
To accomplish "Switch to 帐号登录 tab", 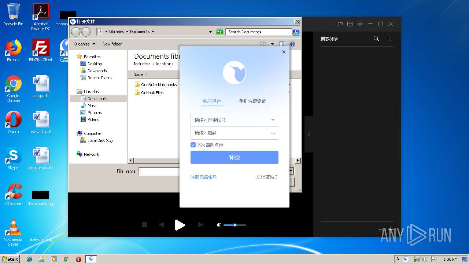I will pyautogui.click(x=212, y=101).
